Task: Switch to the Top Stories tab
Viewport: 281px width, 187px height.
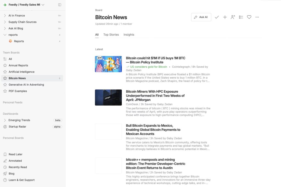Action: click(111, 35)
